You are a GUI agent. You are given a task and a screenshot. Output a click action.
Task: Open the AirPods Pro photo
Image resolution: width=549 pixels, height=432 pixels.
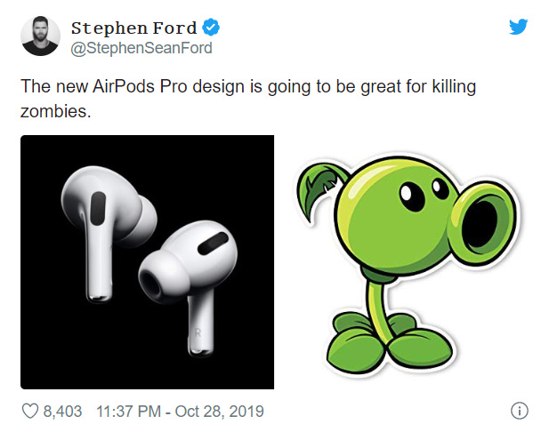click(147, 262)
